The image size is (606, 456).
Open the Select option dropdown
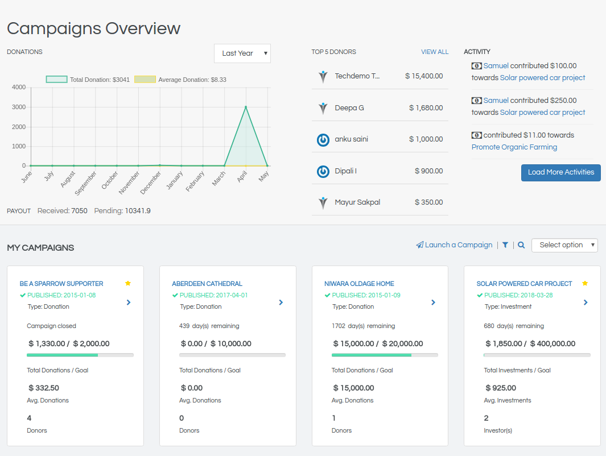pyautogui.click(x=564, y=245)
